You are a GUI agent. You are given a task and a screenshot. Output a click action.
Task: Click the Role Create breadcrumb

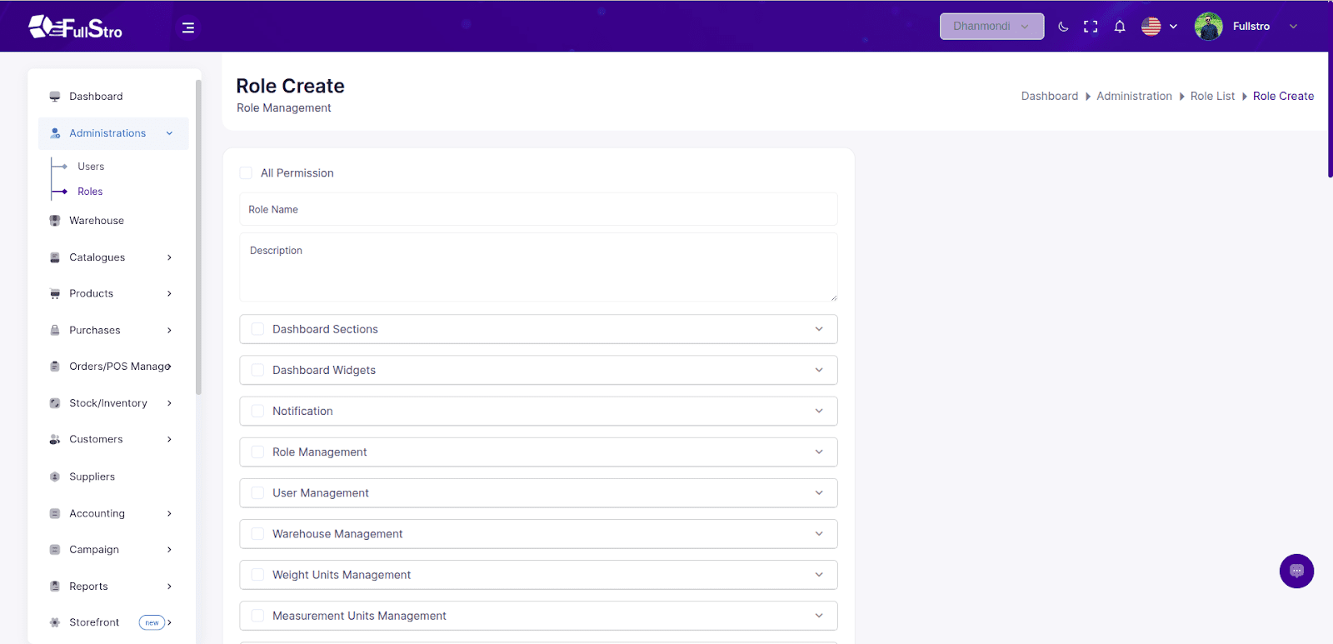(1283, 96)
